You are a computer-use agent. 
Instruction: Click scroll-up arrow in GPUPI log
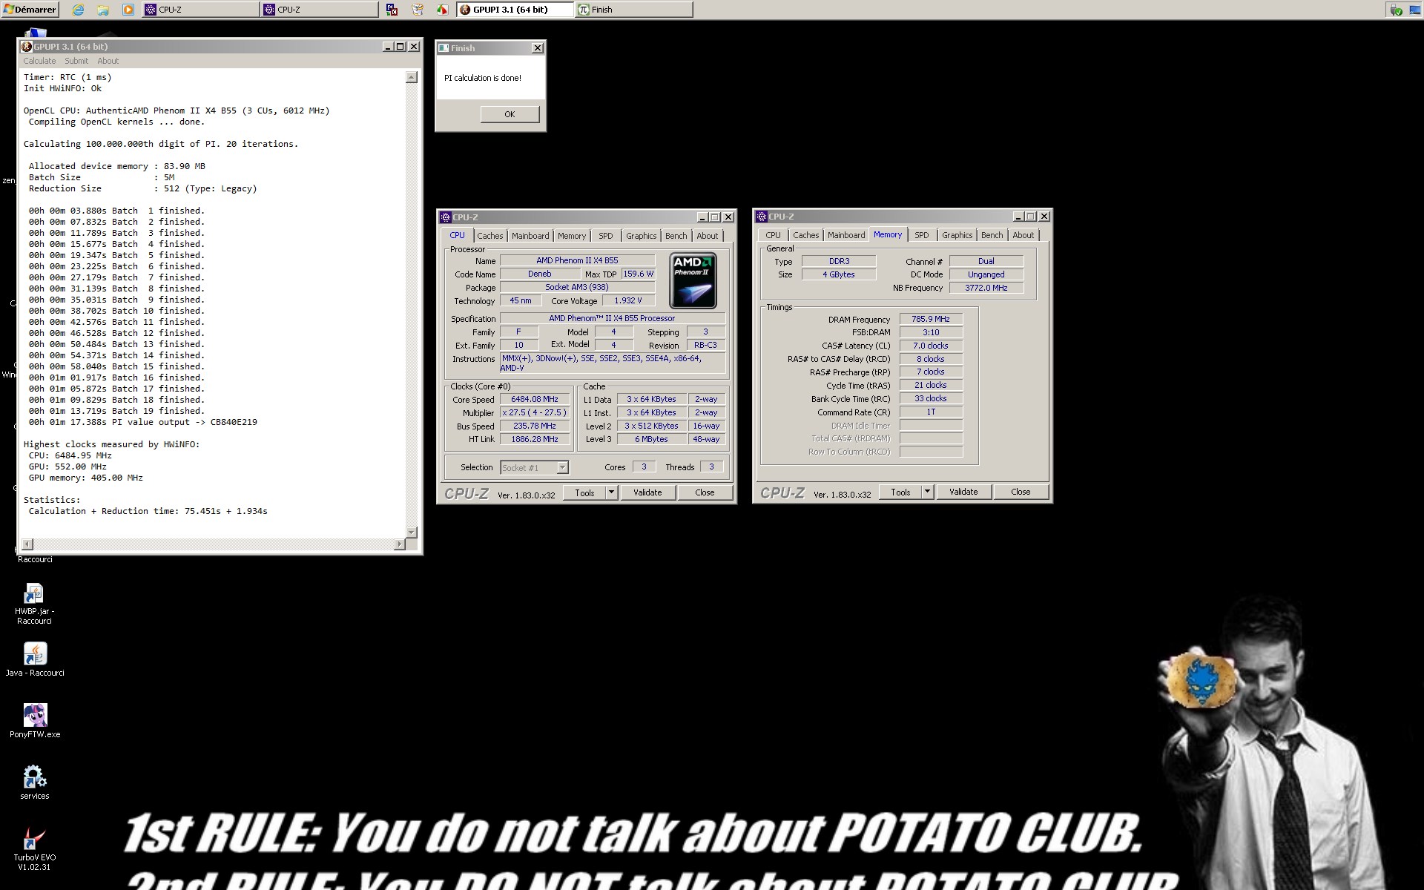click(412, 77)
